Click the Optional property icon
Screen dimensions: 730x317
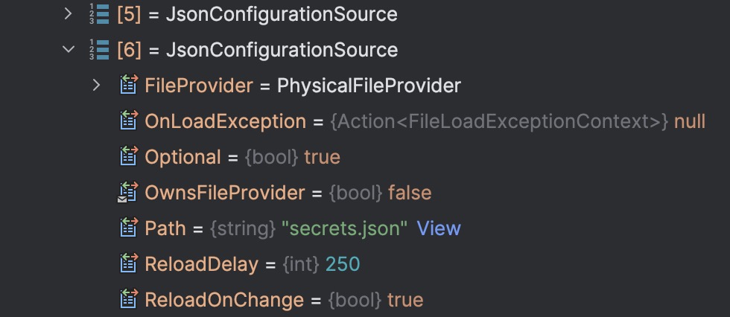coord(129,156)
